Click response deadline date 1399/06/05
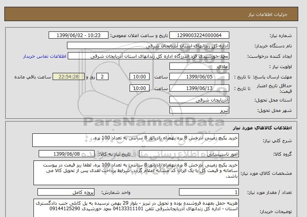The image size is (307, 217). (x=199, y=76)
